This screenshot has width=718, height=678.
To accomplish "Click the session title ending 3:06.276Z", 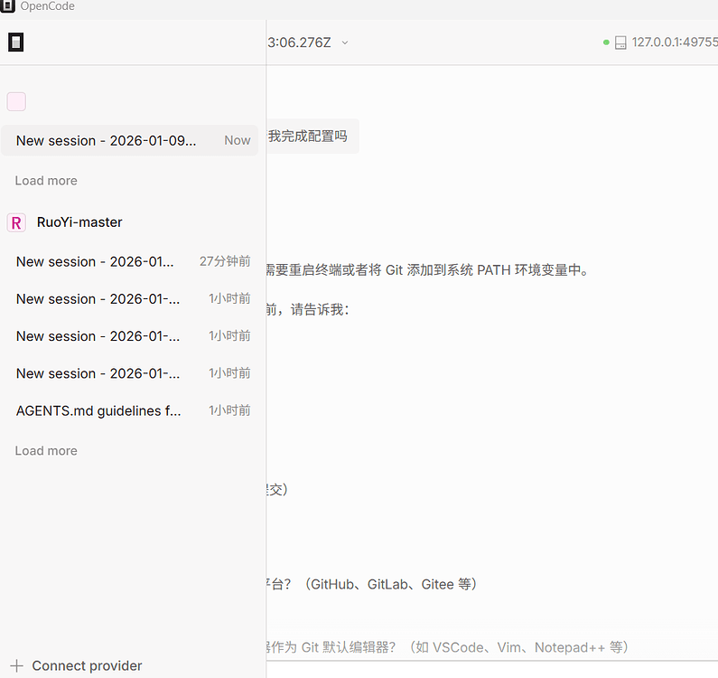I will tap(299, 42).
